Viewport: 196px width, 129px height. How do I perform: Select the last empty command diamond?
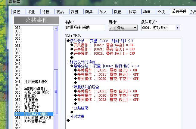(68, 121)
